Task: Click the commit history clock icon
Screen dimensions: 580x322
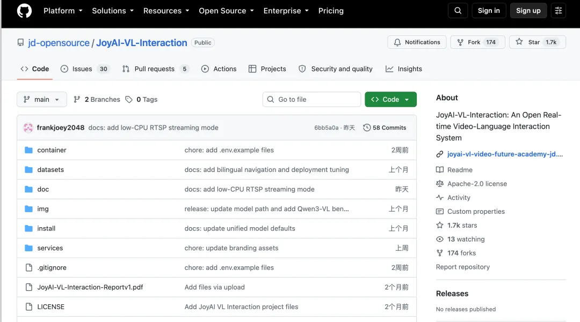Action: [367, 128]
